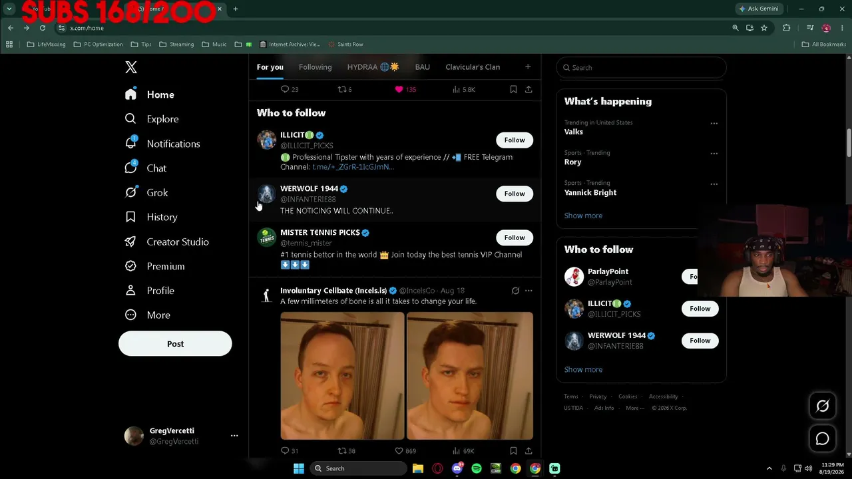Open Spotify from the taskbar

point(477,468)
